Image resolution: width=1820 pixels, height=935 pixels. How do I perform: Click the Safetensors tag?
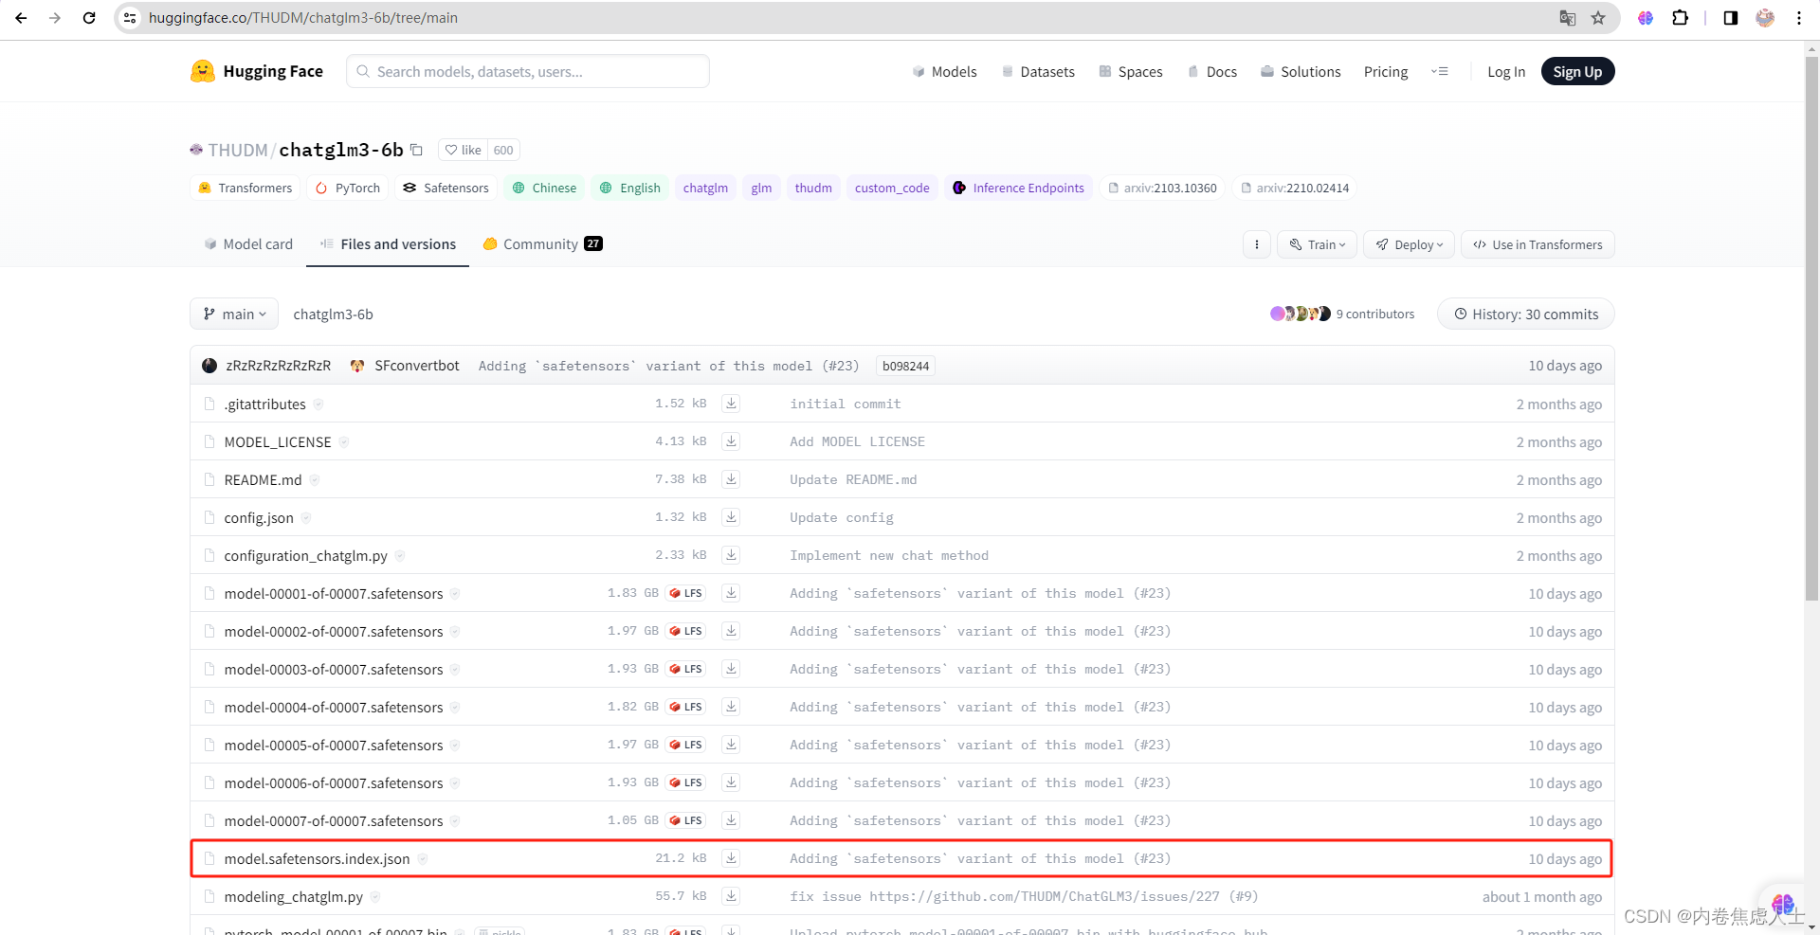pos(446,188)
